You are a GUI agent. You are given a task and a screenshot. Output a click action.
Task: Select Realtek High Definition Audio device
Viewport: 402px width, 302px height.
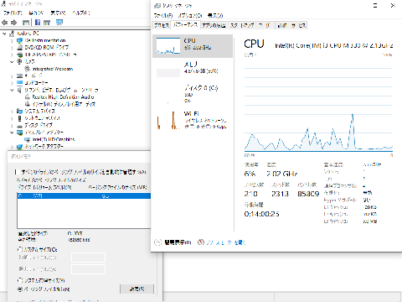coord(63,97)
